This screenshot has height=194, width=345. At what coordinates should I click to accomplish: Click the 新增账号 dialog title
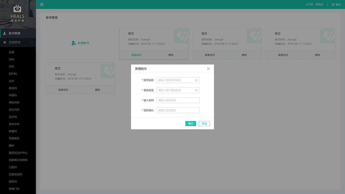[x=141, y=69]
